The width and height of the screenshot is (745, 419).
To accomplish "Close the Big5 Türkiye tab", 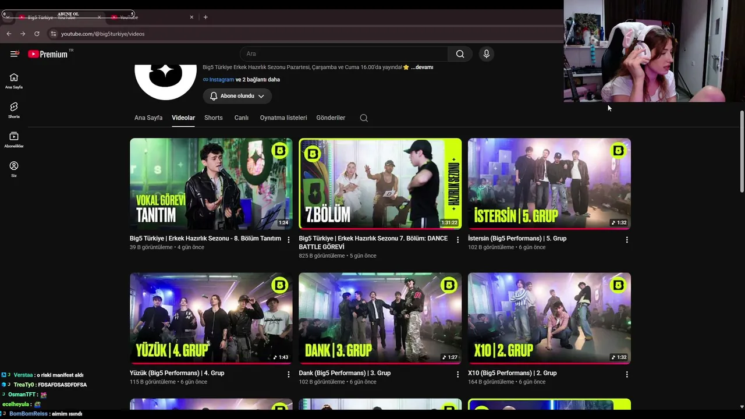I will coord(99,17).
